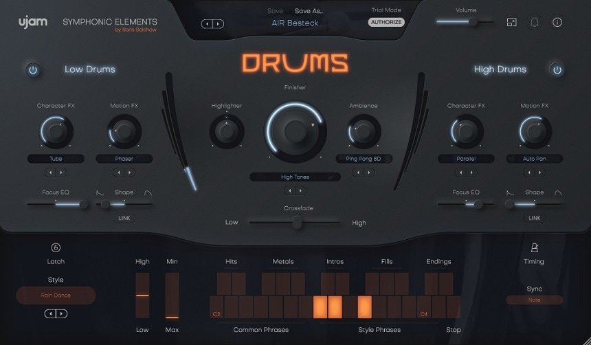This screenshot has width=591, height=345.
Task: Open Ambience Ping Pong 8D dropdown
Action: (x=364, y=159)
